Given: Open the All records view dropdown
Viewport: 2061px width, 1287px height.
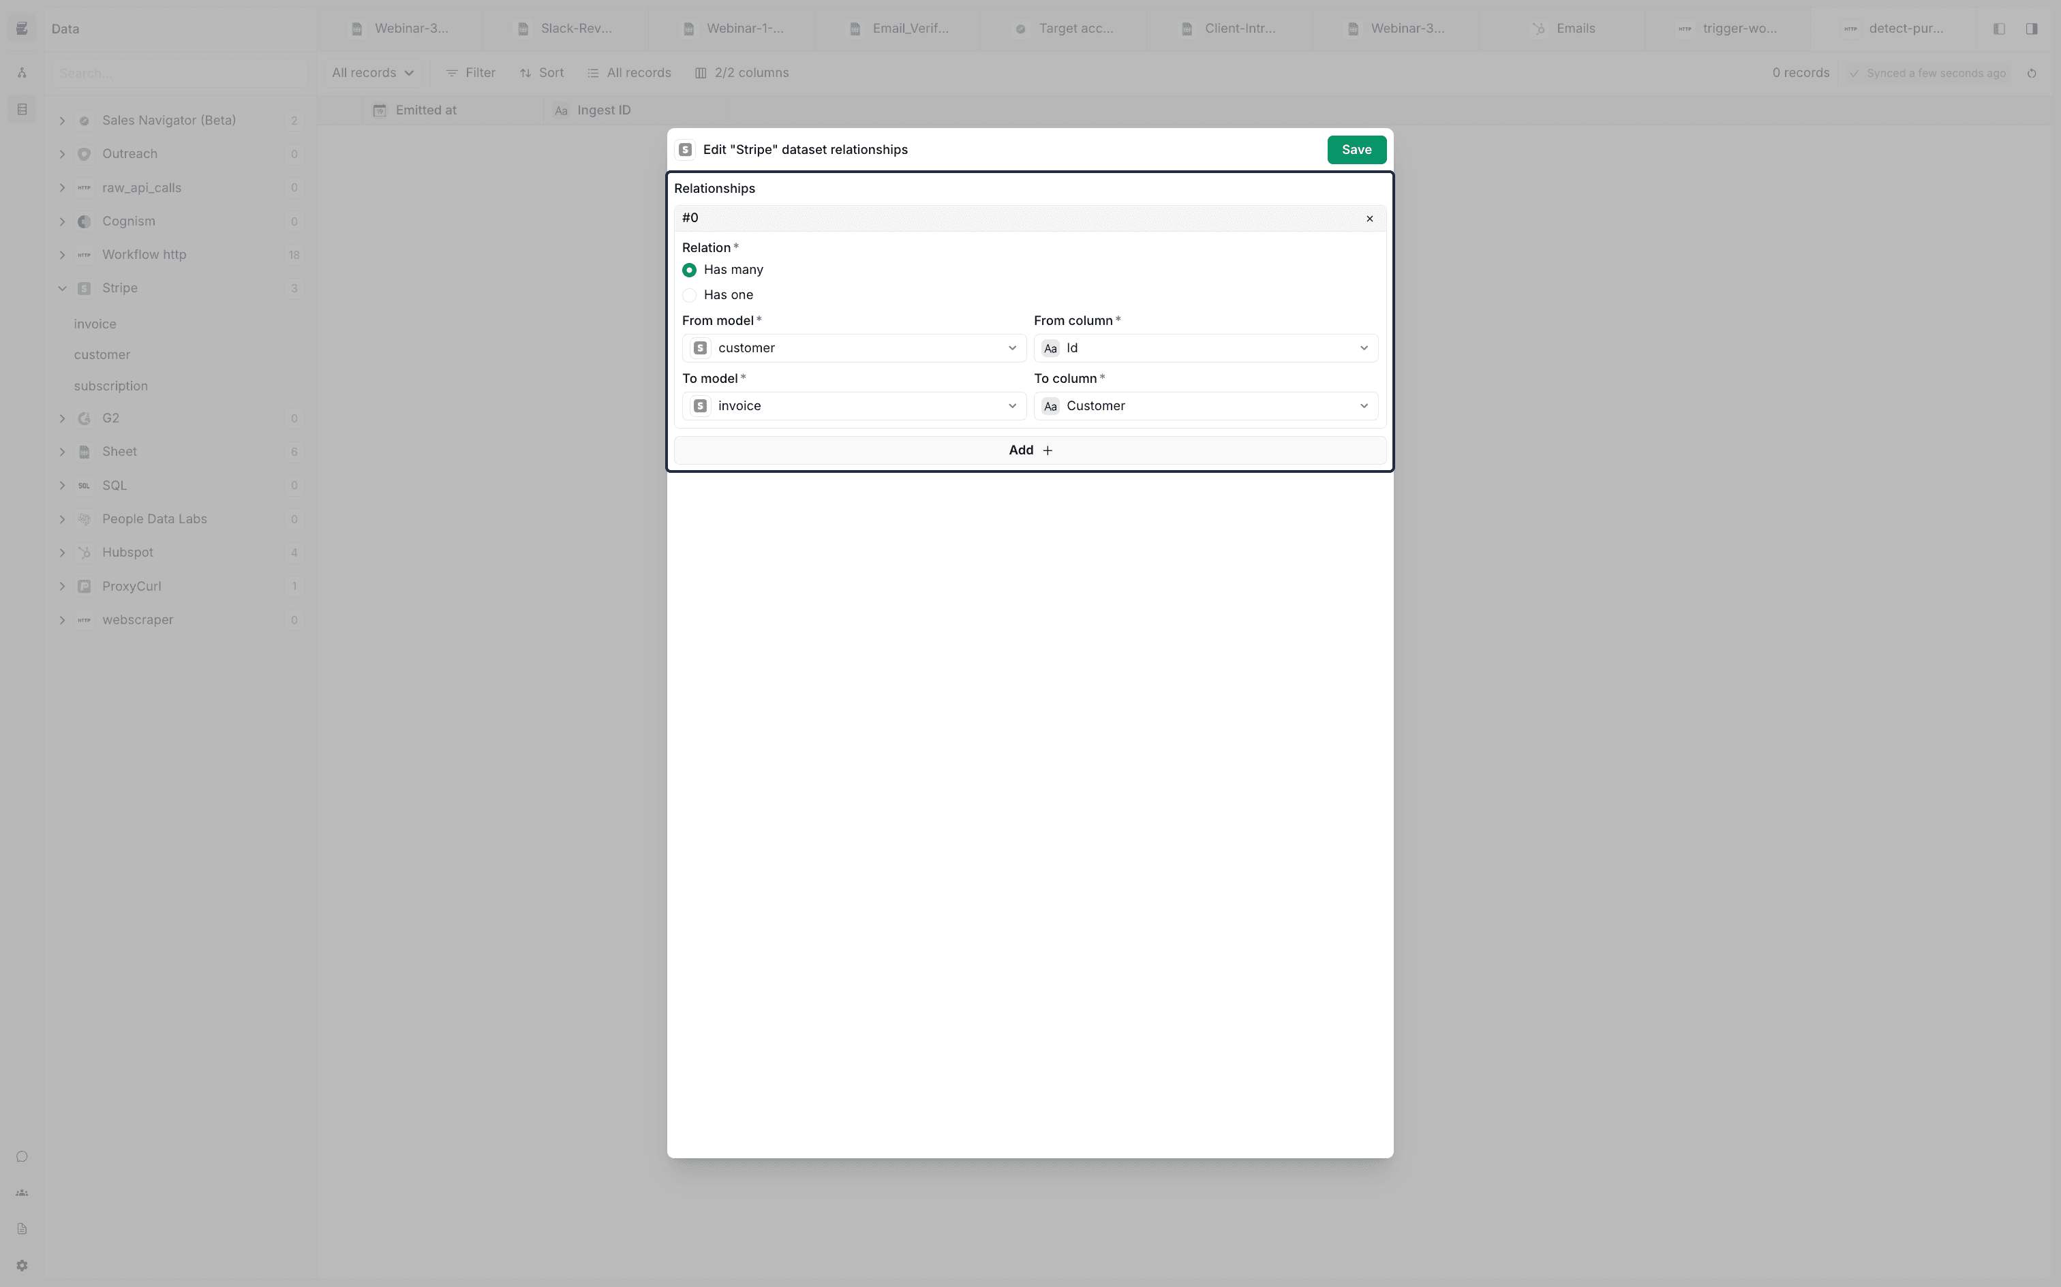Looking at the screenshot, I should click(x=372, y=73).
